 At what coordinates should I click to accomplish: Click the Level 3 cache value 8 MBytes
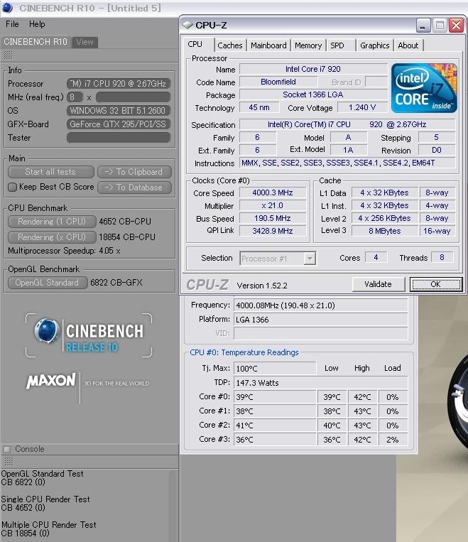(x=385, y=231)
